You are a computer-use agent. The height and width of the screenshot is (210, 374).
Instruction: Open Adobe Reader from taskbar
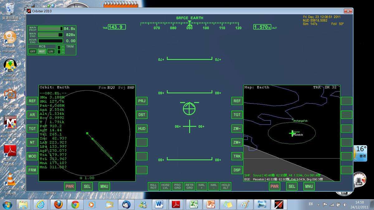176,204
